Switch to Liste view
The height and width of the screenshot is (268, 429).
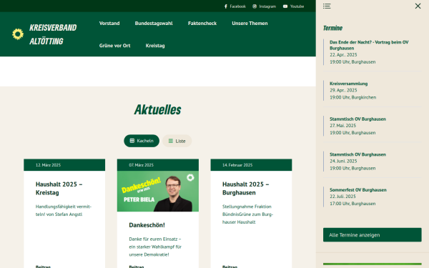click(177, 141)
